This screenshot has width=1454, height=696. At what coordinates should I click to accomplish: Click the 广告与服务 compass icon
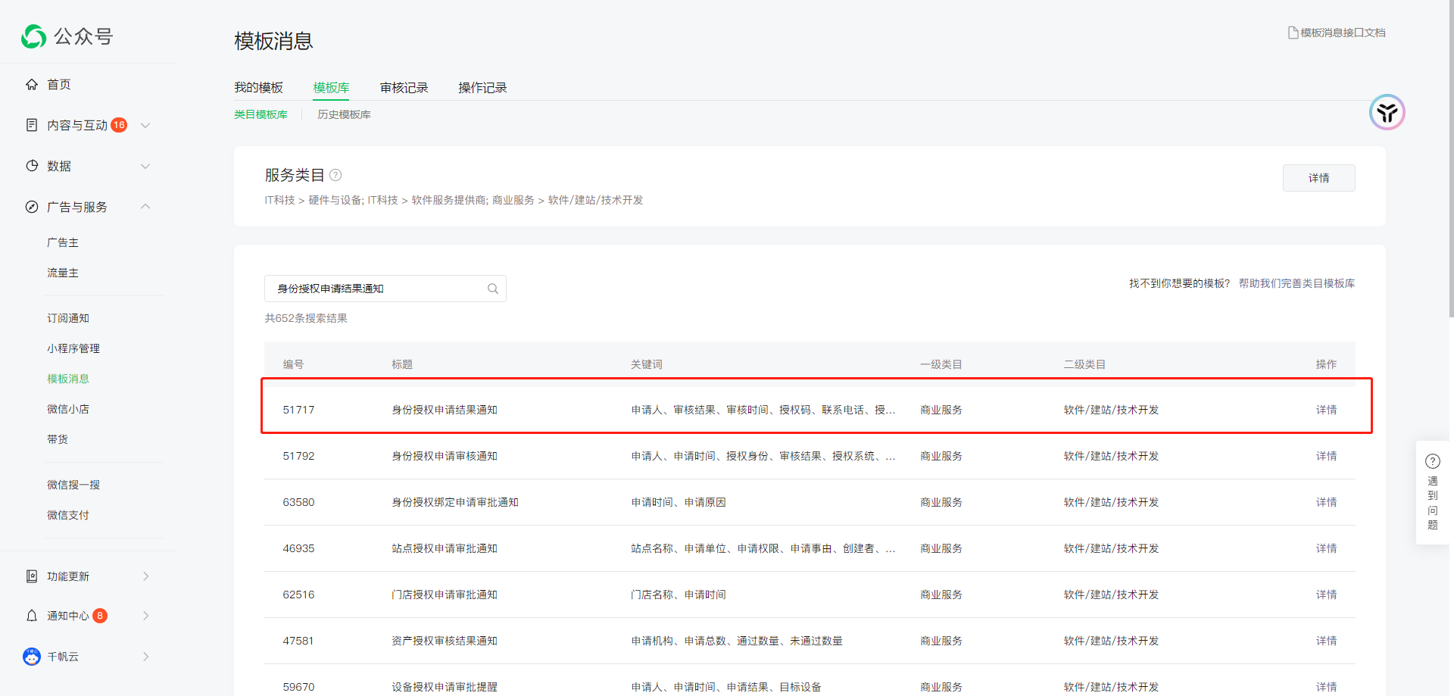point(32,207)
